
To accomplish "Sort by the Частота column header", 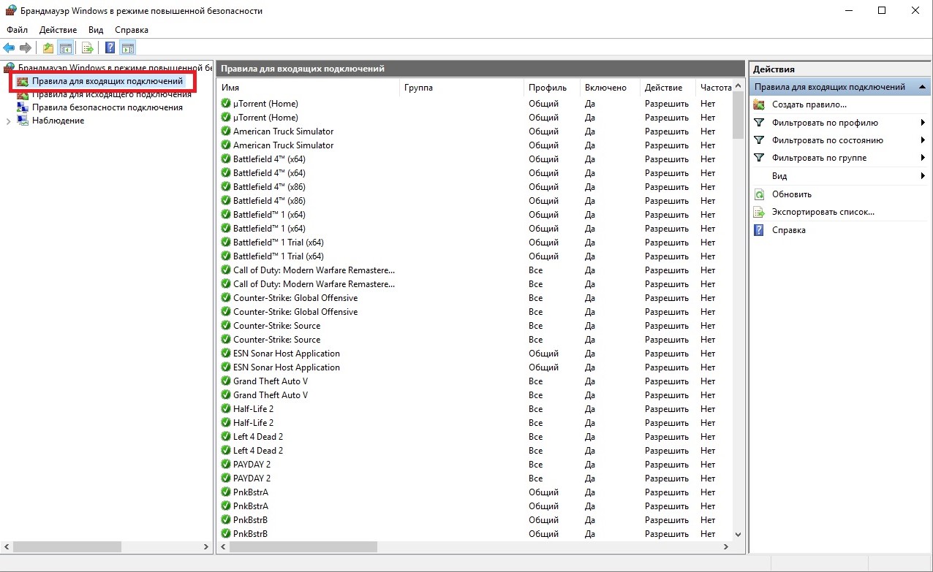I will click(714, 88).
